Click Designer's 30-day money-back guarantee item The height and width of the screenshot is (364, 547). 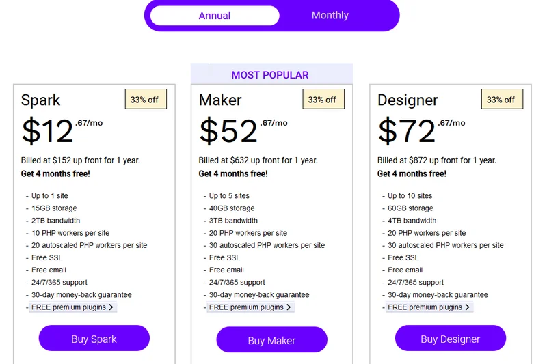point(438,295)
